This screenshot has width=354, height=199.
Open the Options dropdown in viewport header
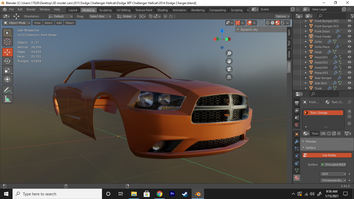click(282, 16)
